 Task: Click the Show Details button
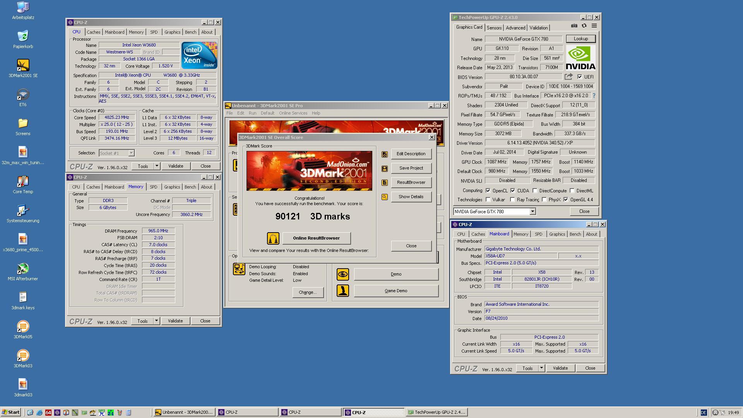(411, 197)
